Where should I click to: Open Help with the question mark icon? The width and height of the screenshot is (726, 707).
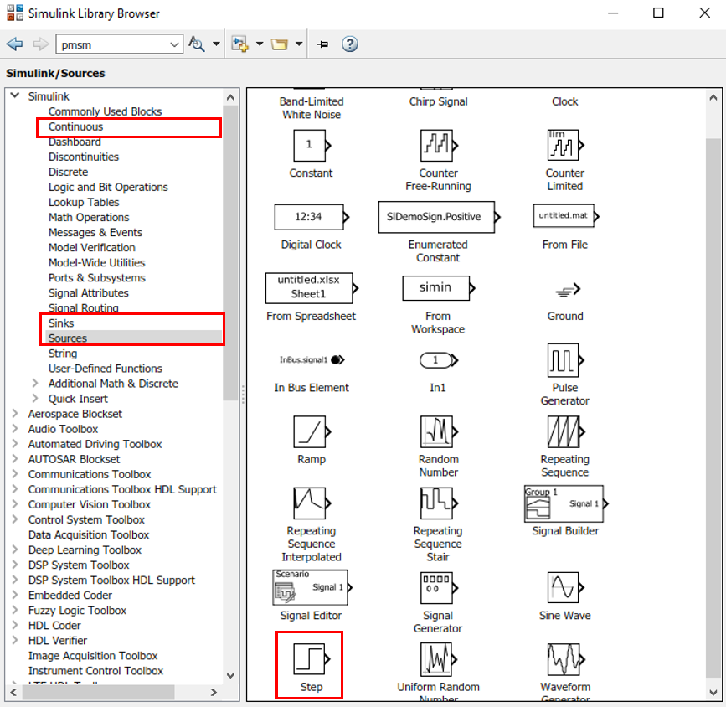coord(349,44)
